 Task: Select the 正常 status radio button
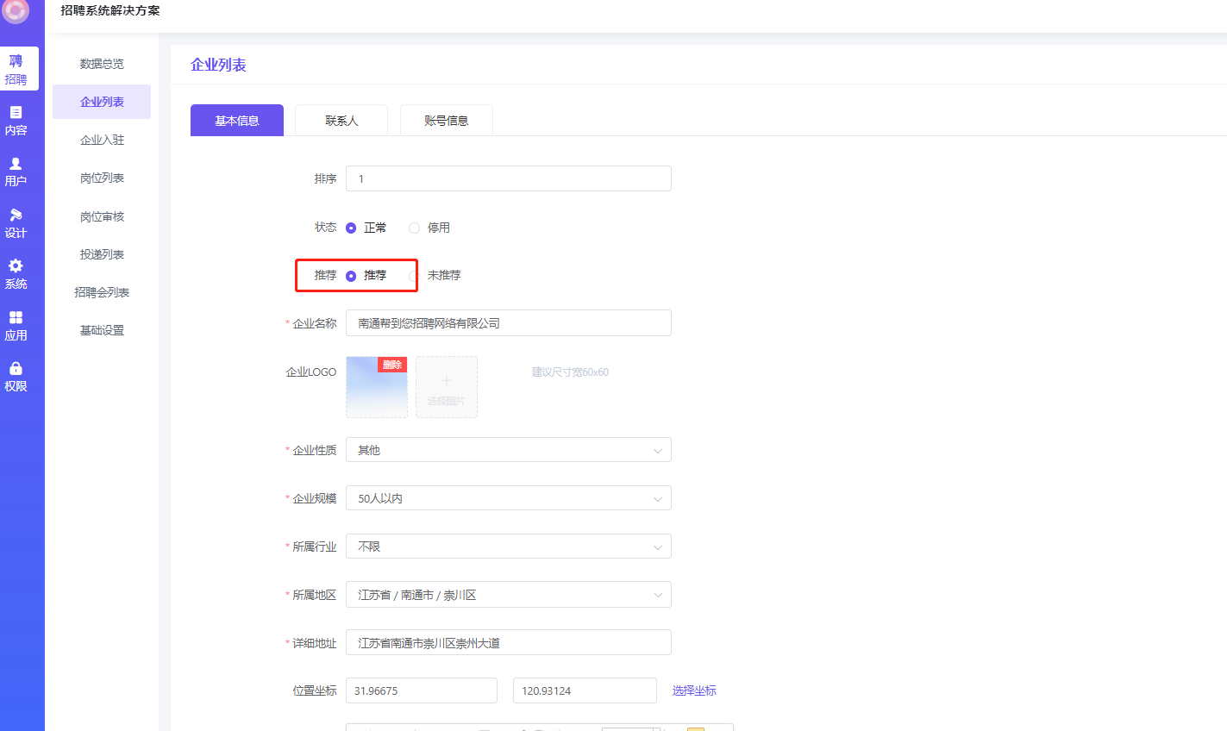tap(351, 228)
